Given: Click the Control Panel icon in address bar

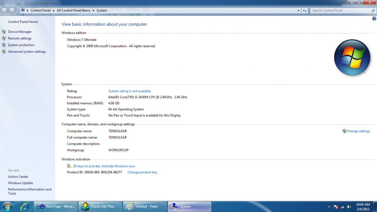Looking at the screenshot, I should tap(23, 10).
